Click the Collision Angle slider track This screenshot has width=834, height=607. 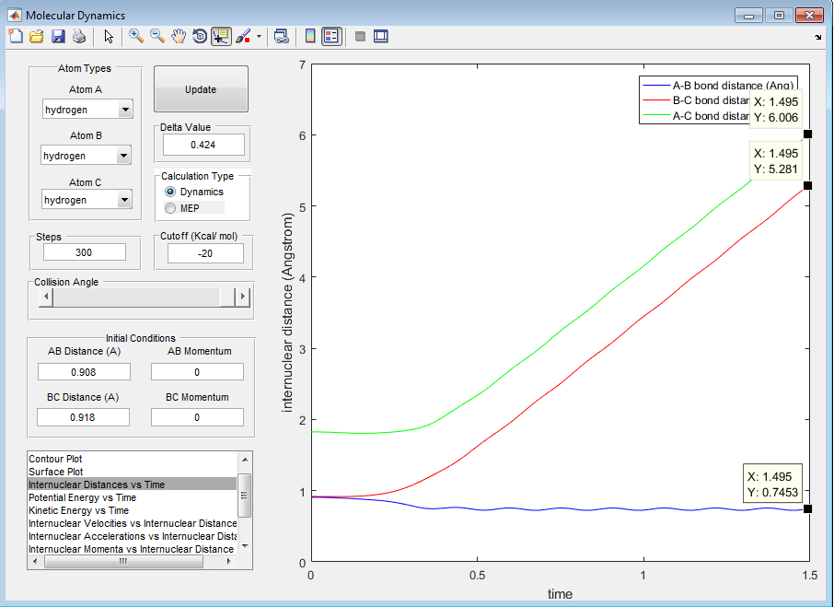[138, 298]
